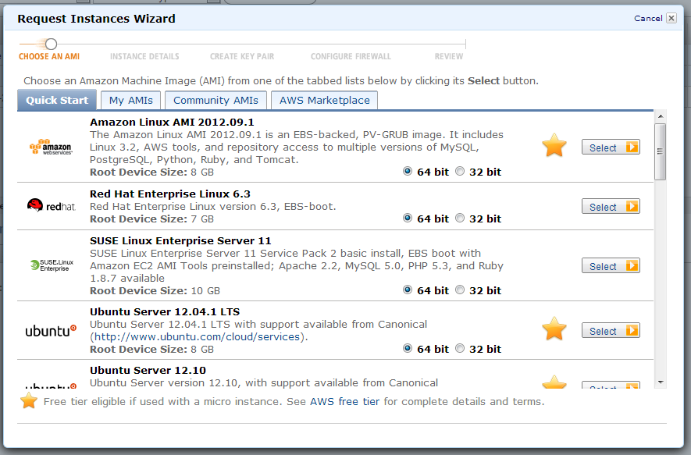Image resolution: width=691 pixels, height=455 pixels.
Task: Click the Review wizard step
Action: (449, 56)
